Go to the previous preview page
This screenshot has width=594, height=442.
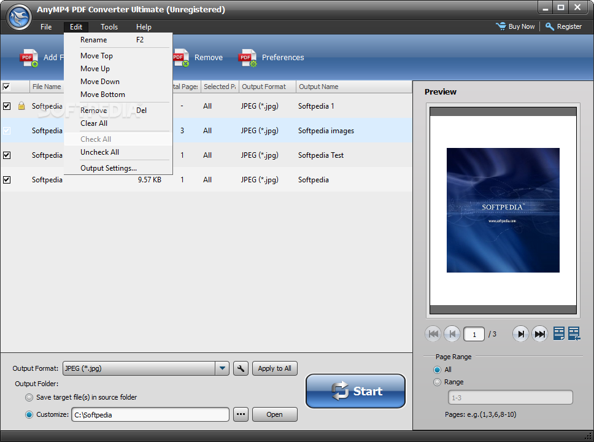click(x=452, y=334)
